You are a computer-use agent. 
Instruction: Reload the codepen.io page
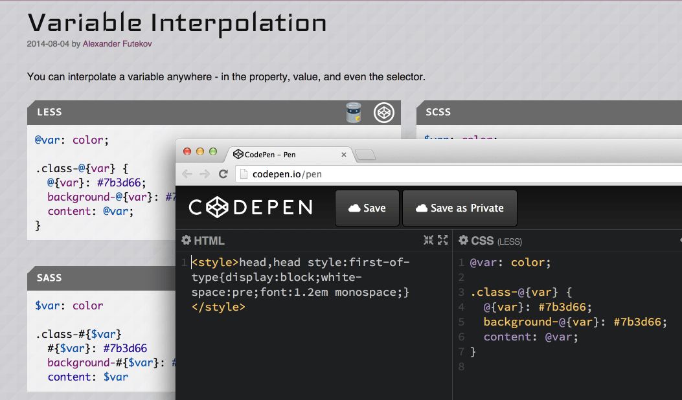(223, 174)
